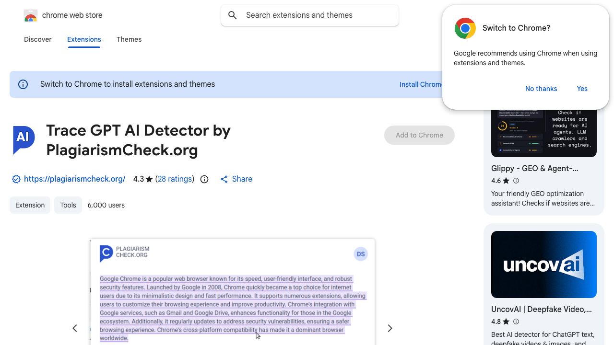The width and height of the screenshot is (614, 345).
Task: Click the 6,000 users text
Action: pyautogui.click(x=106, y=205)
